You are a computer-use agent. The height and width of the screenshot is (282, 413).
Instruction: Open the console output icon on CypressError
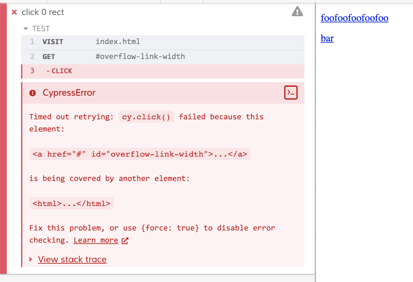[291, 93]
